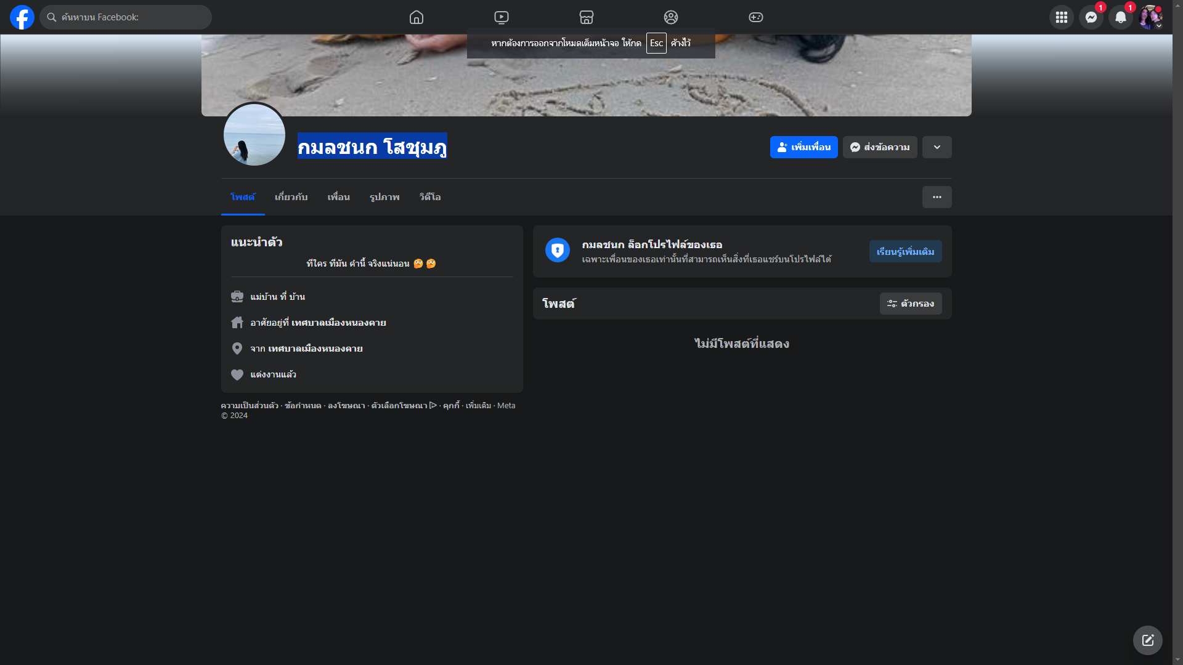The height and width of the screenshot is (665, 1183).
Task: Expand the profile actions chevron dropdown
Action: [x=937, y=147]
